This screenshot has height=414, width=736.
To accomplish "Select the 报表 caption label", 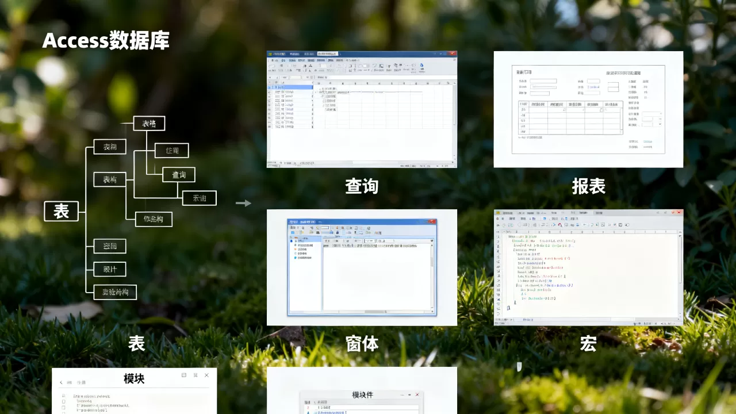I will 588,186.
